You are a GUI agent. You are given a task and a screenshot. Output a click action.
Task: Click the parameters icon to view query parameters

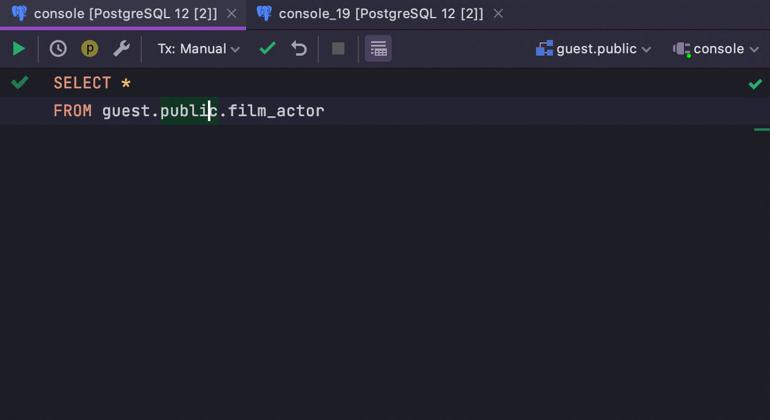[89, 48]
